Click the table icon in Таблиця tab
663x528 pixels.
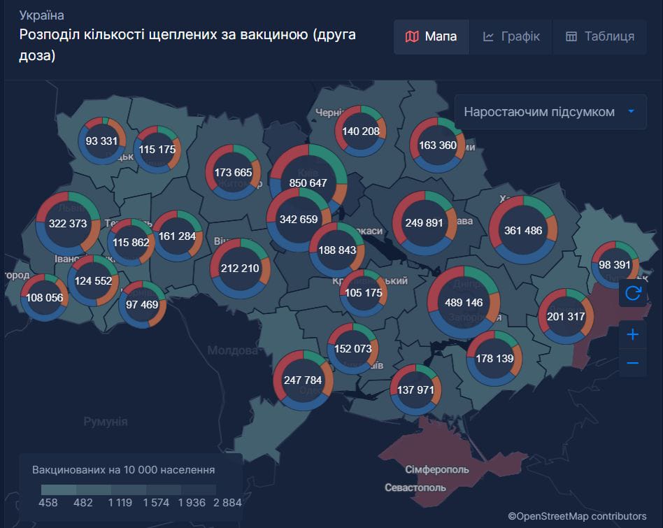click(571, 36)
